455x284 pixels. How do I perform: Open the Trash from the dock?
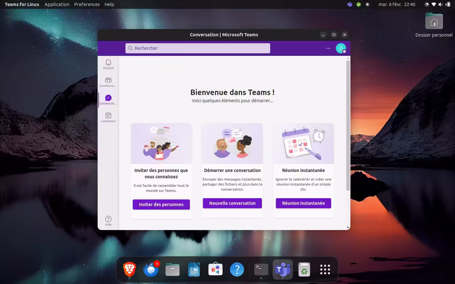coord(304,270)
